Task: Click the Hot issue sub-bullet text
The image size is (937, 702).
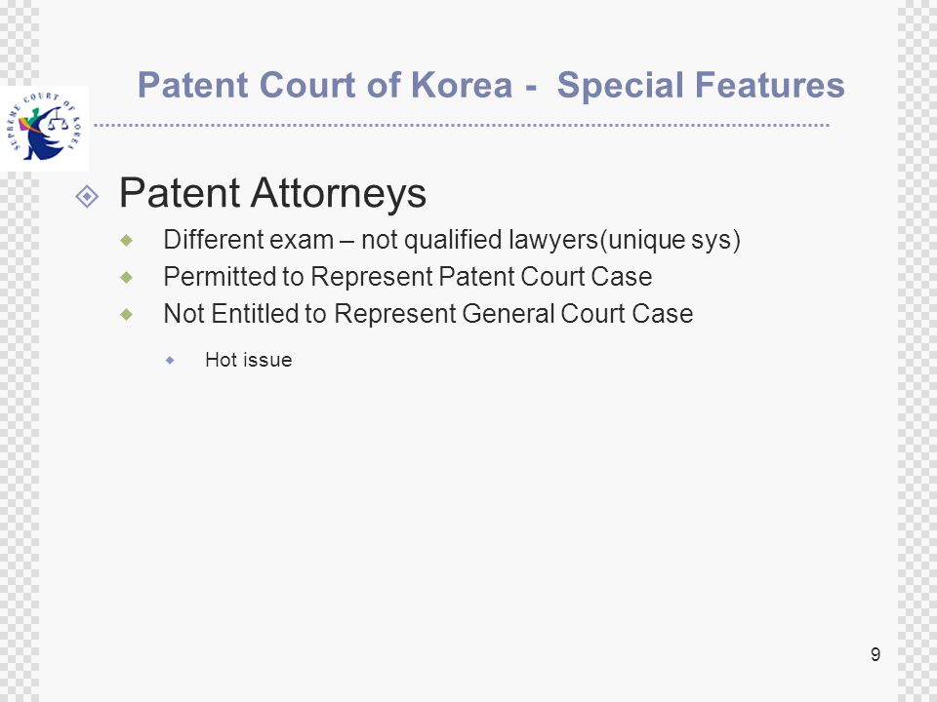Action: point(249,360)
